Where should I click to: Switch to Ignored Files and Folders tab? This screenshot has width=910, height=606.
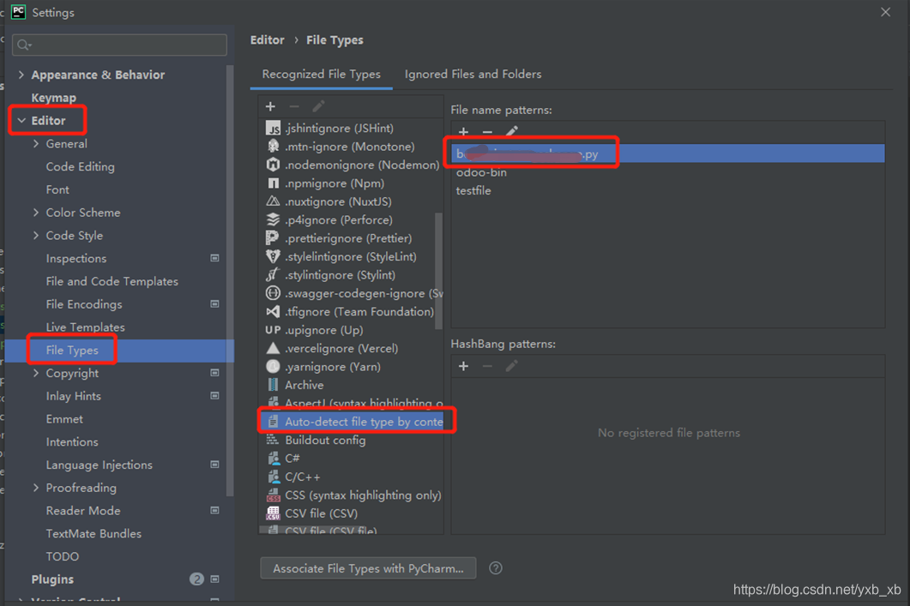(473, 74)
